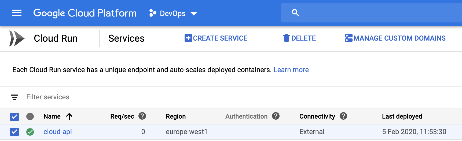Image resolution: width=462 pixels, height=141 pixels.
Task: Click the External connectivity cell
Action: click(x=312, y=132)
